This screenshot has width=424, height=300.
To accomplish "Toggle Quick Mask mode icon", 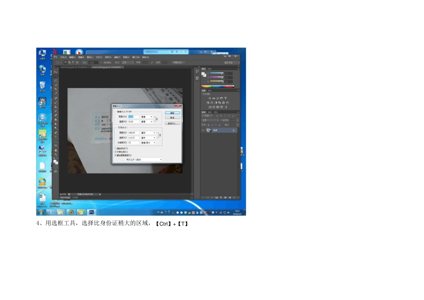I will (x=56, y=167).
